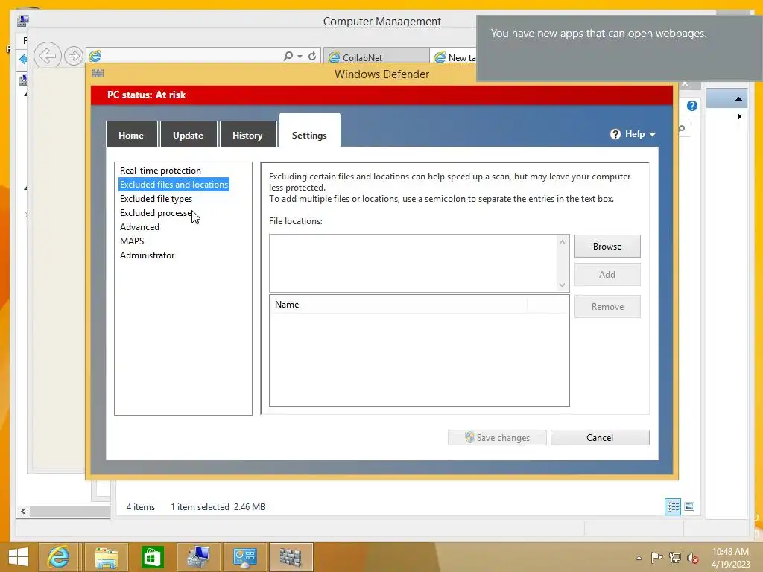Click the Save changes button
The height and width of the screenshot is (572, 763).
pos(497,437)
